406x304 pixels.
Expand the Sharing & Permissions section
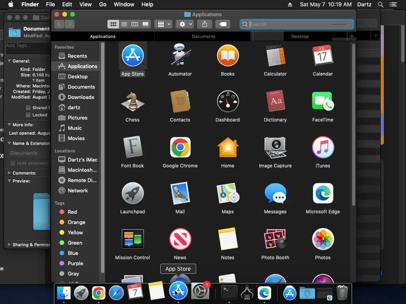click(10, 245)
